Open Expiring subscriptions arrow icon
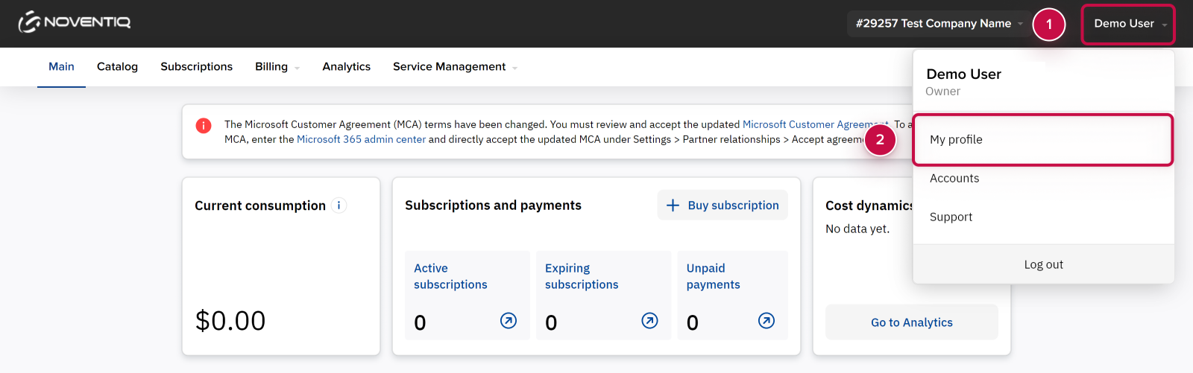Screen dimensions: 1193x373 coord(649,321)
